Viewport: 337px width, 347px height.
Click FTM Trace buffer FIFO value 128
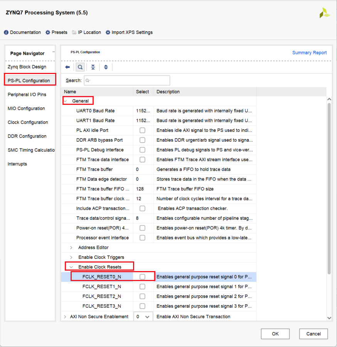pos(140,189)
